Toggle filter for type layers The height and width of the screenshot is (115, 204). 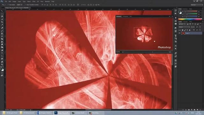[x=193, y=24]
